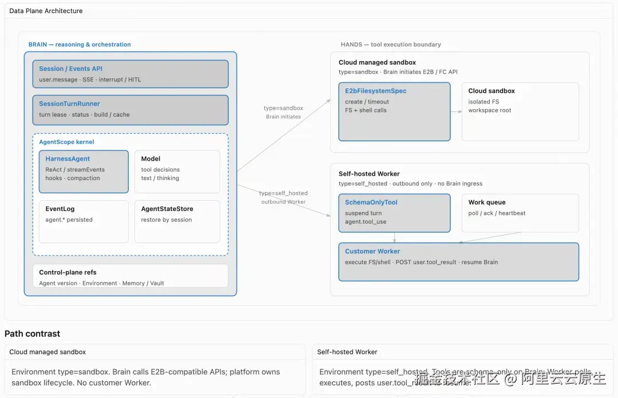Select the Session / Events API box
The image size is (618, 398).
pyautogui.click(x=130, y=74)
